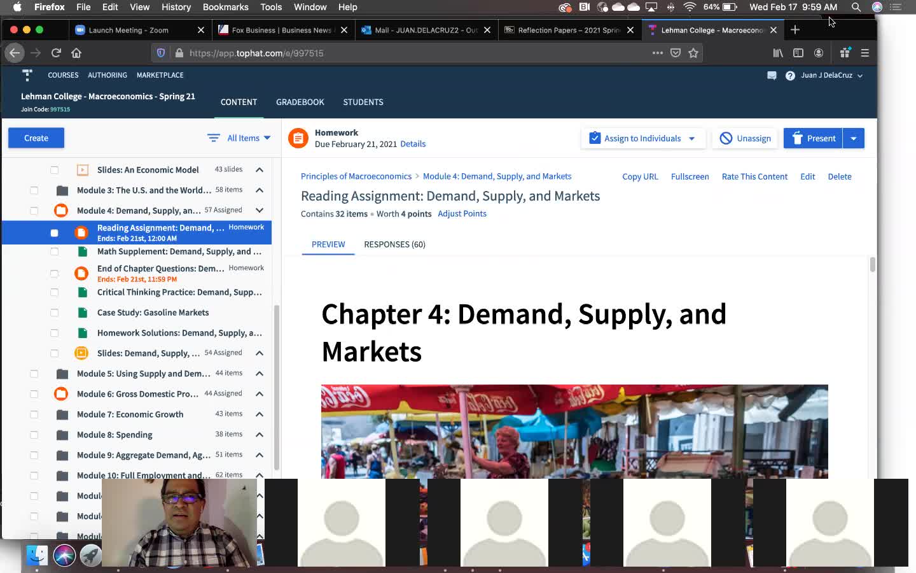Switch to the Gradebook tab

tap(300, 102)
